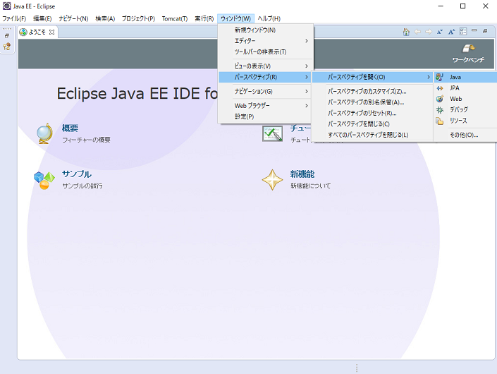Open the 概要 link
The height and width of the screenshot is (374, 497).
pos(70,128)
